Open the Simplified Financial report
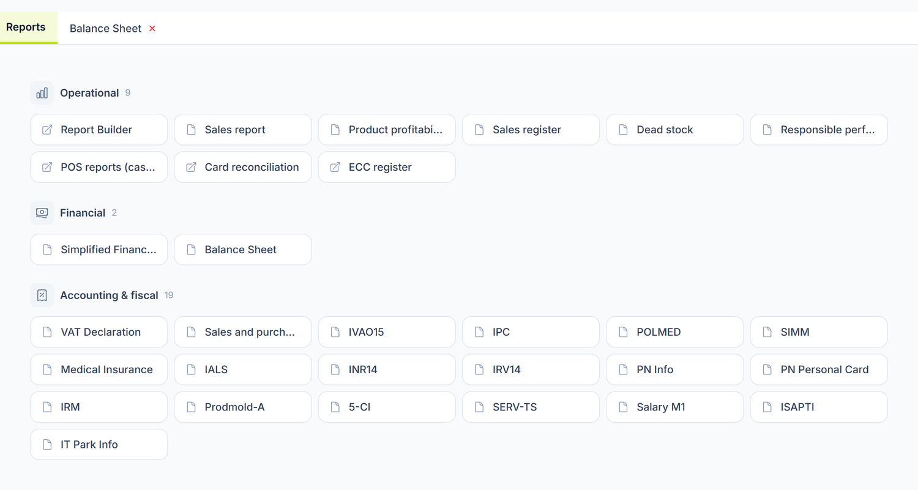 pyautogui.click(x=99, y=250)
